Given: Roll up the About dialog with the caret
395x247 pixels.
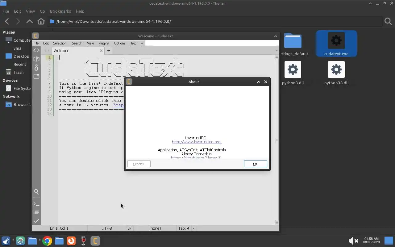Looking at the screenshot, I should [259, 82].
